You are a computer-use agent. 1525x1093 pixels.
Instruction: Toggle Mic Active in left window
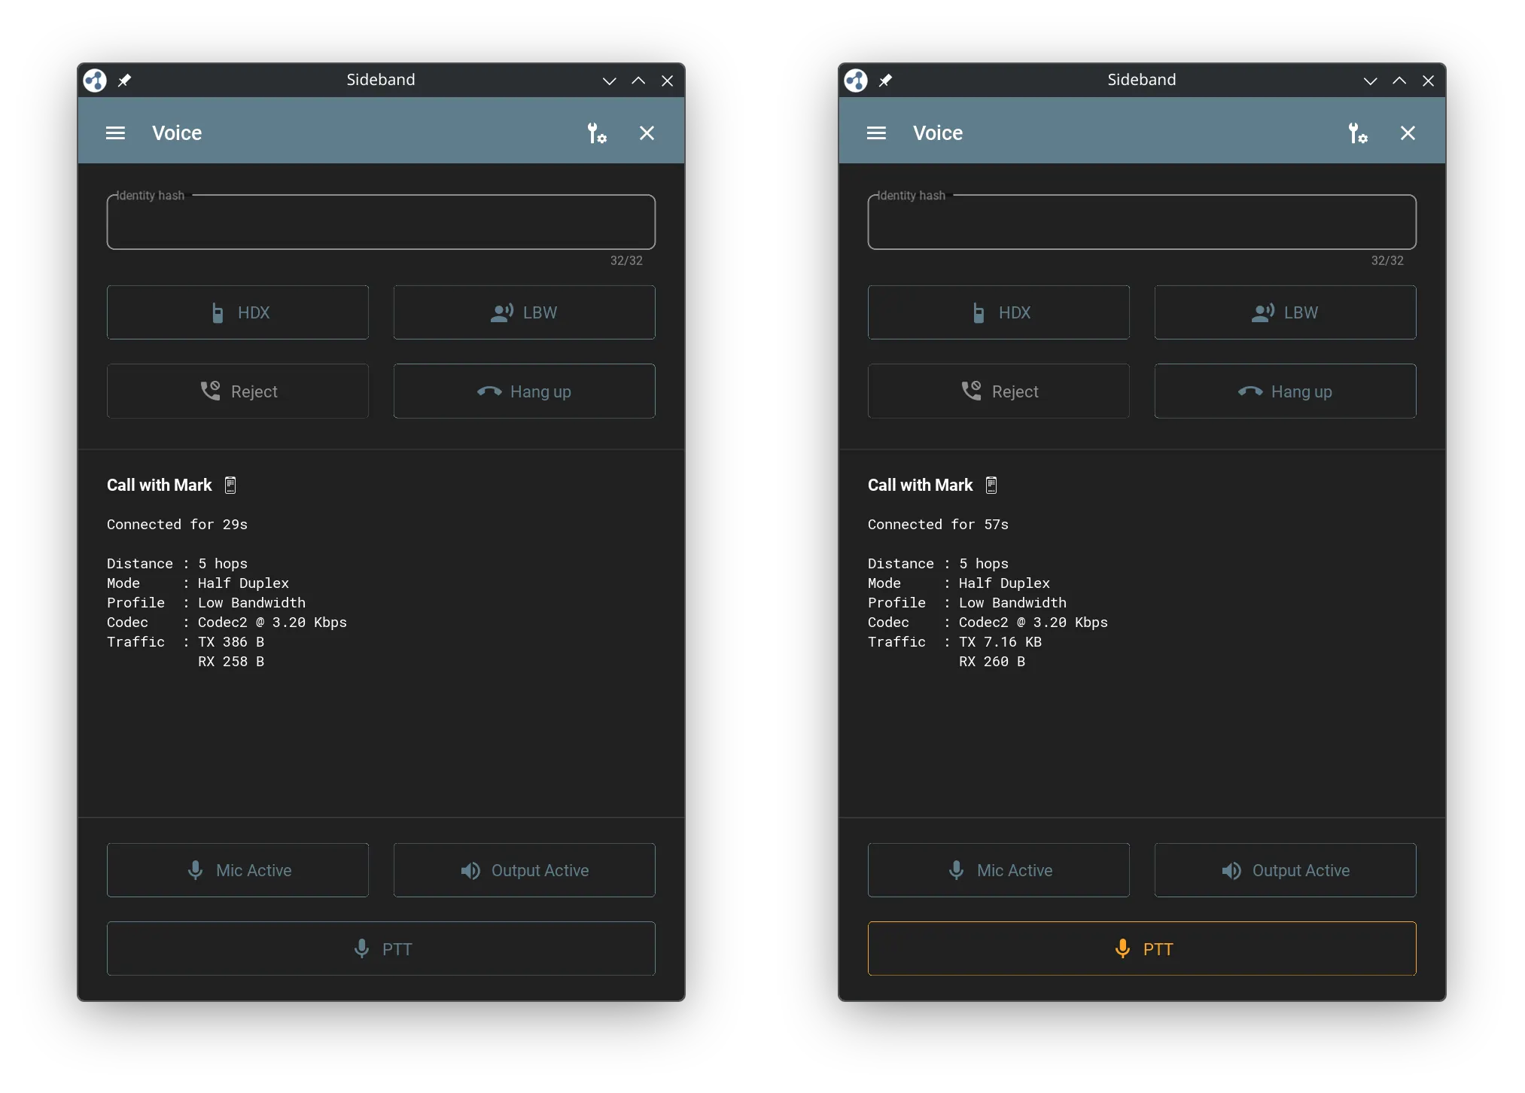[238, 870]
